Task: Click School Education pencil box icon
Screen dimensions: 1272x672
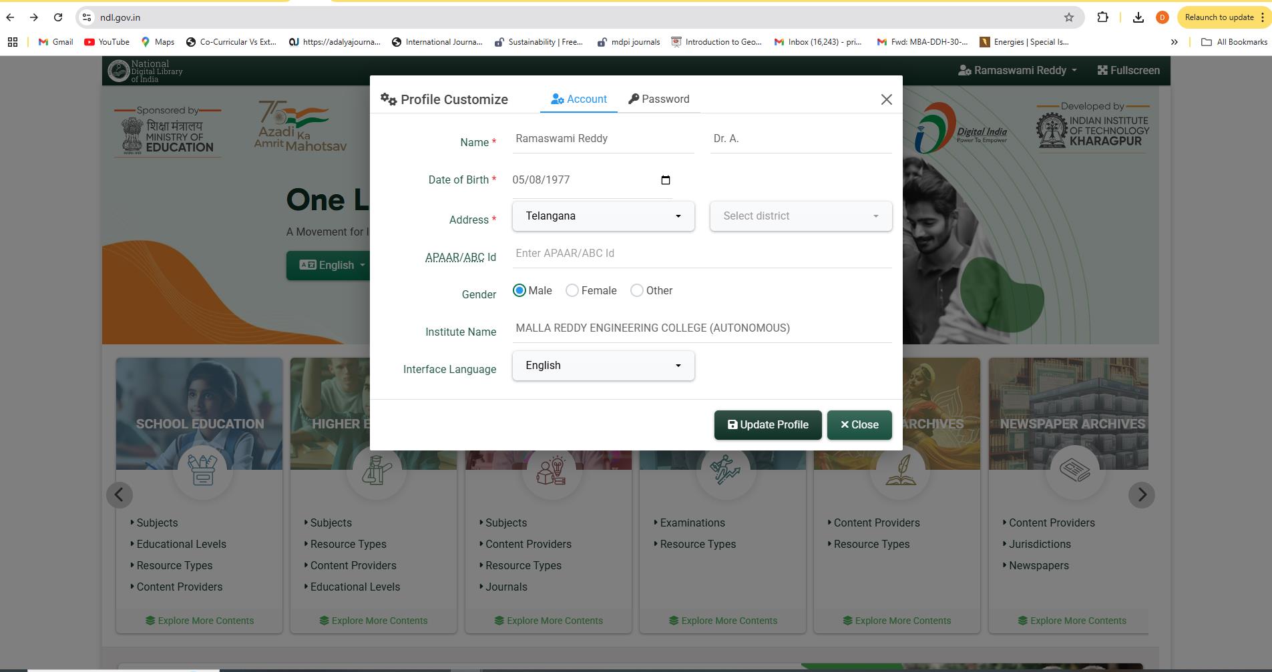Action: pyautogui.click(x=202, y=470)
